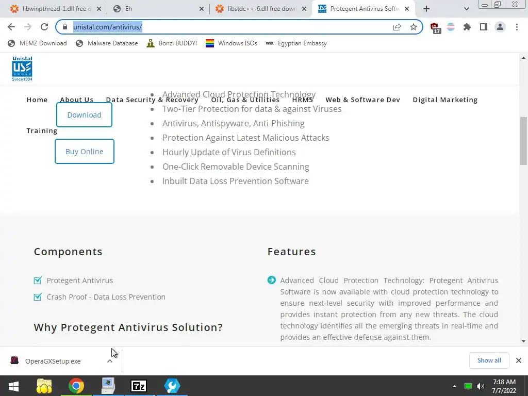Expand OperaGXSetup.exe download options chevron
528x396 pixels.
click(110, 361)
